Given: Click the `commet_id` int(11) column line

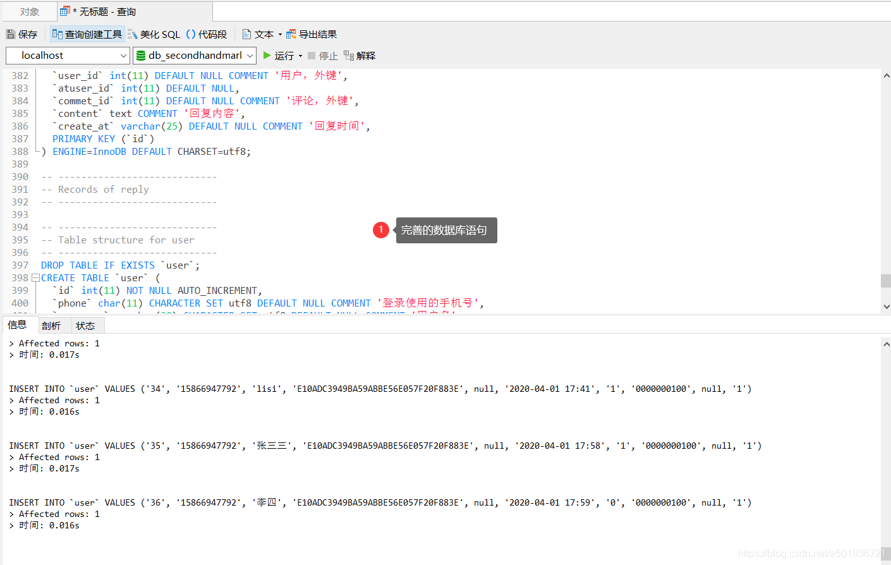Looking at the screenshot, I should click(x=205, y=101).
